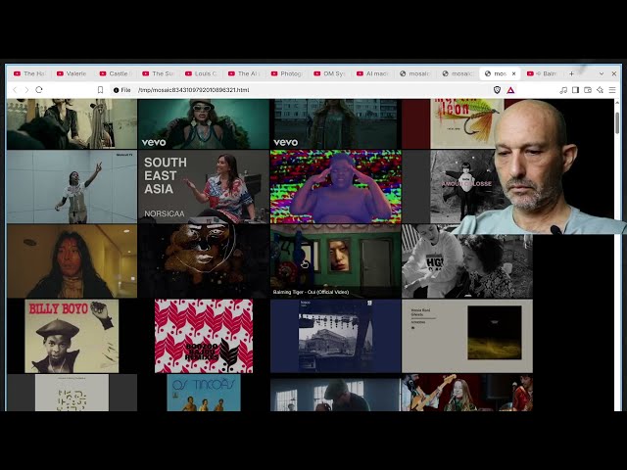Image resolution: width=627 pixels, height=470 pixels.
Task: Open the partial top-left backstage thumbnail
Action: pos(72,124)
